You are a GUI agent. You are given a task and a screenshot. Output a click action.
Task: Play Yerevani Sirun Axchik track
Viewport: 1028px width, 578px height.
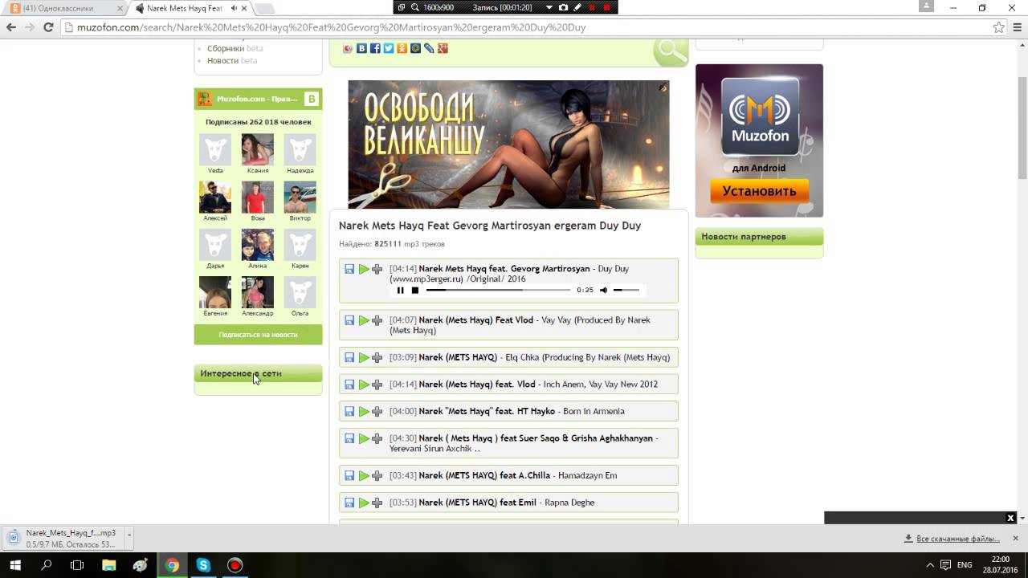pos(364,438)
